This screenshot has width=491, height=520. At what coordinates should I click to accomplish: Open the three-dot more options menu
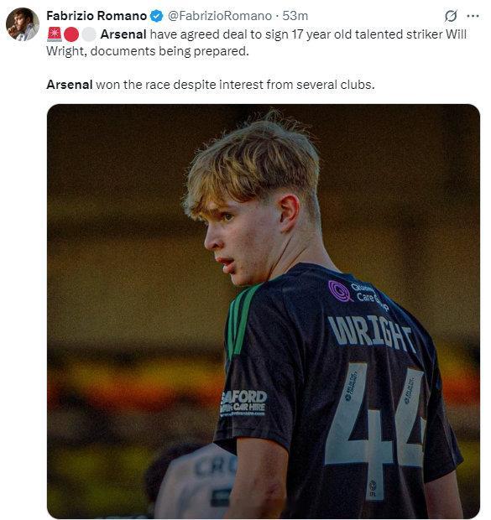click(473, 16)
